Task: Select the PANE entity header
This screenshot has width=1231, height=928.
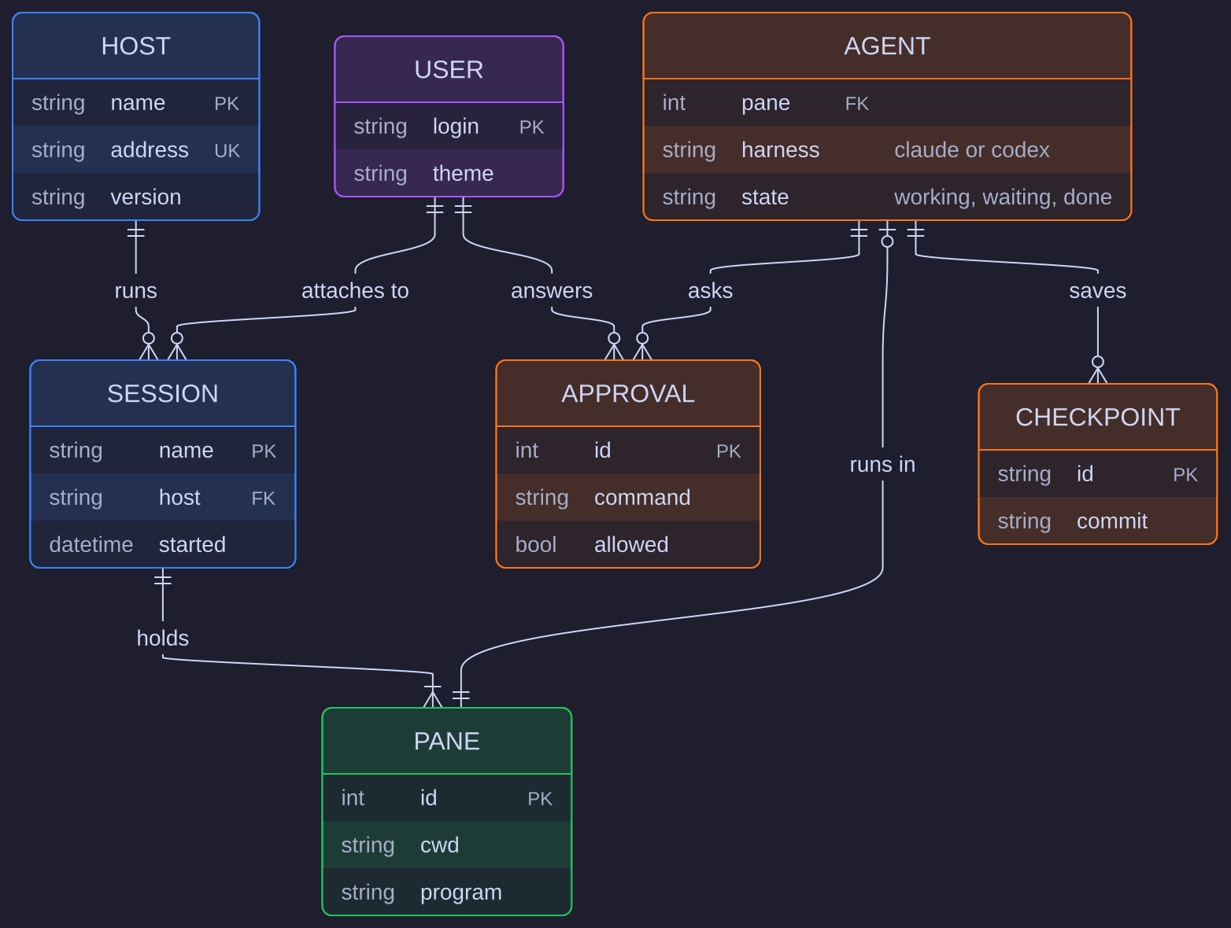Action: tap(446, 742)
